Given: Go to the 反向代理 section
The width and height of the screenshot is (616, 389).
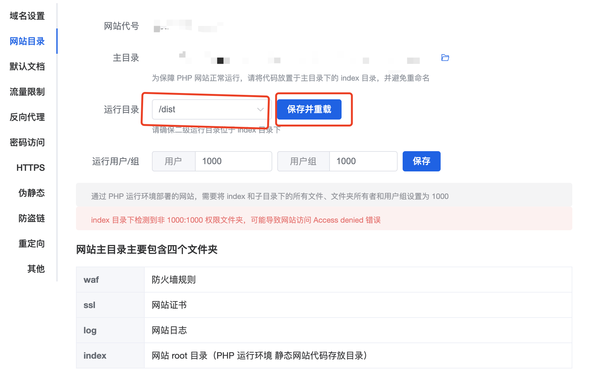Looking at the screenshot, I should click(27, 117).
